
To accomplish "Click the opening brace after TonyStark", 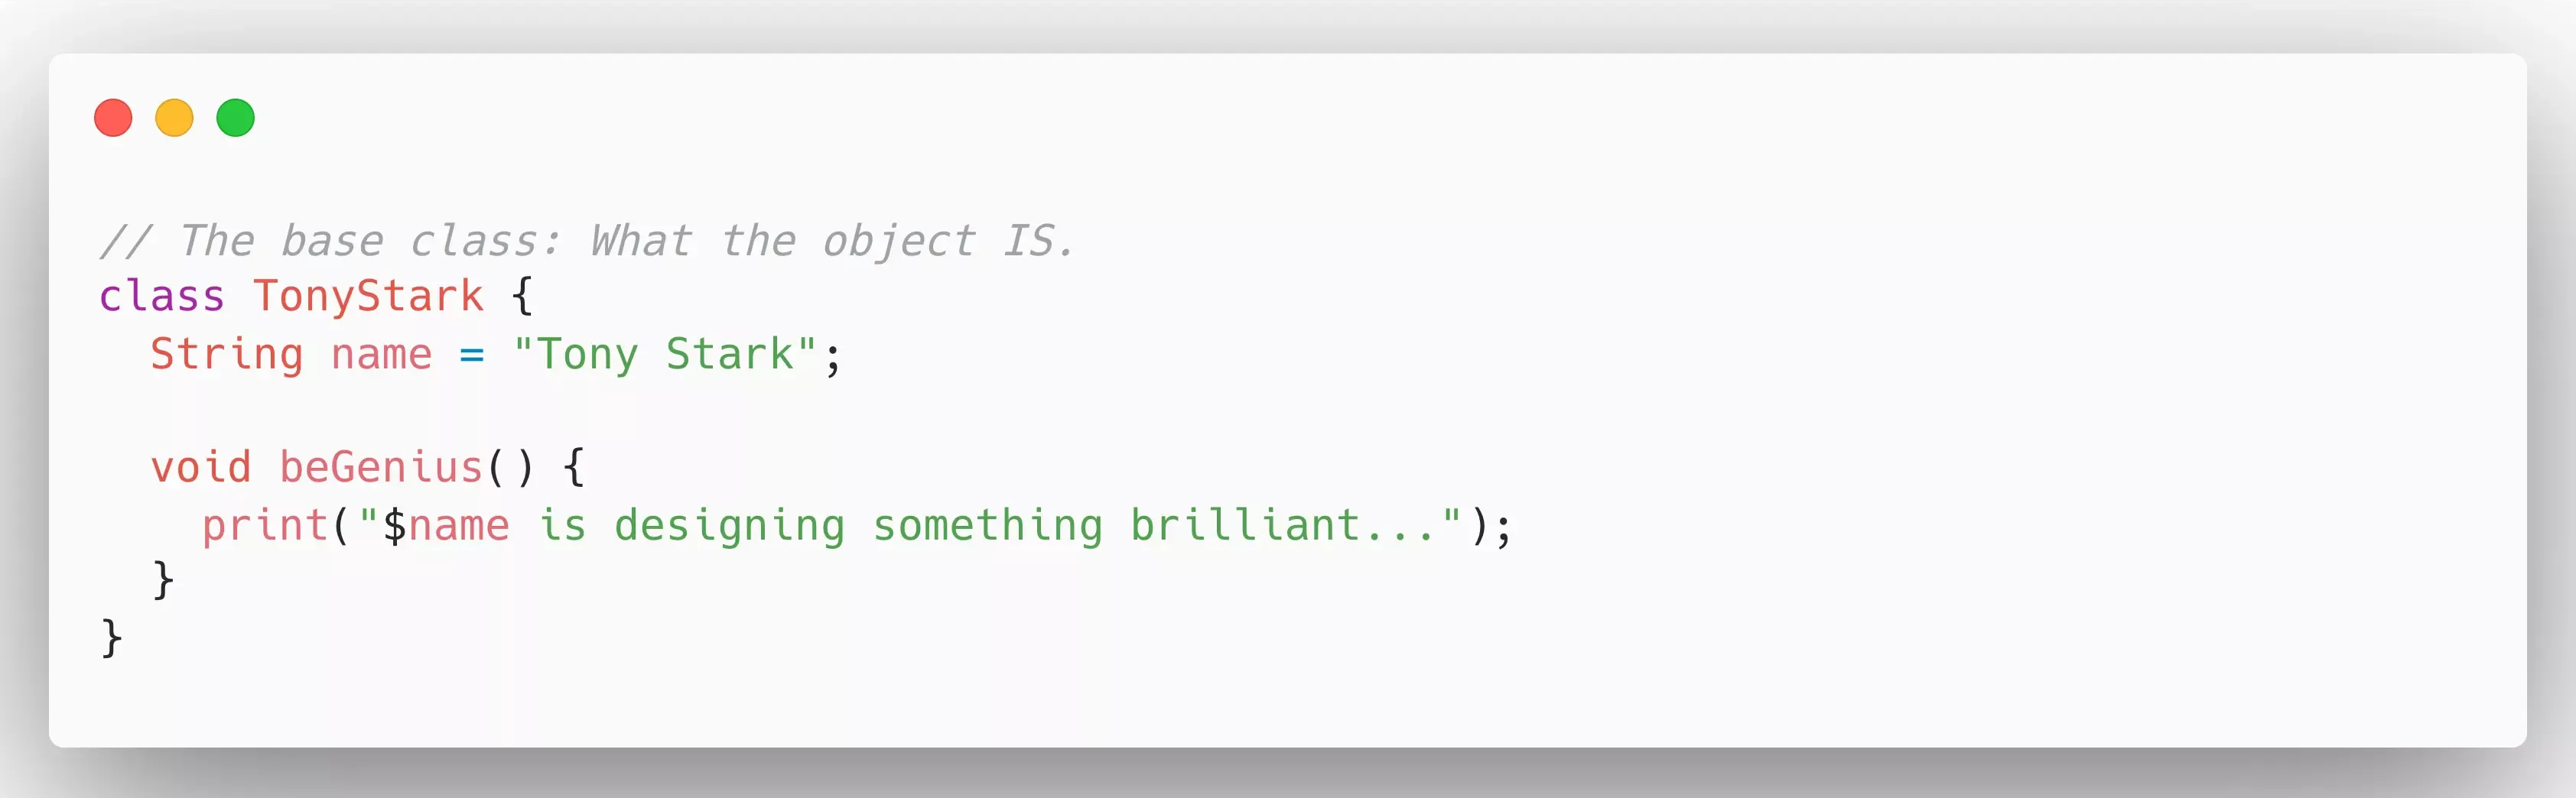I will 522,297.
